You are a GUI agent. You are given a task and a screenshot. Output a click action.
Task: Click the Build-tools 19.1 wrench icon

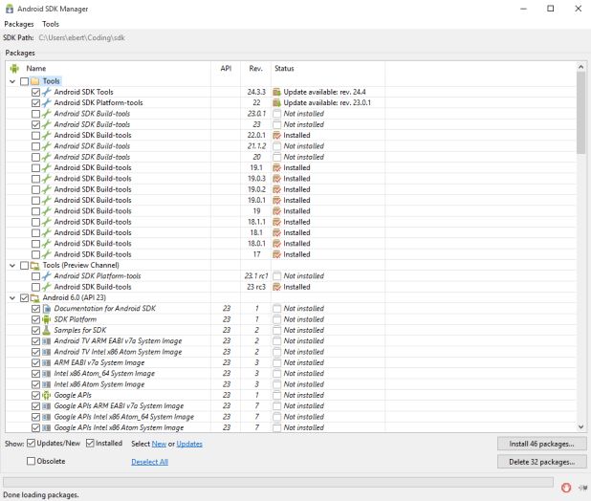pyautogui.click(x=46, y=167)
